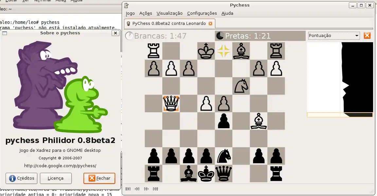Open the Pontuação dropdown list
This screenshot has height=196, width=377.
[334, 35]
